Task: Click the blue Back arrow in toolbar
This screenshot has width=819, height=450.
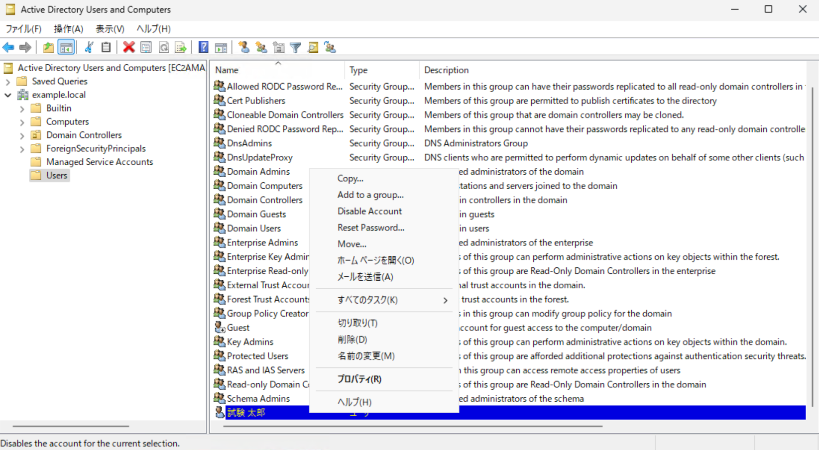Action: coord(8,48)
